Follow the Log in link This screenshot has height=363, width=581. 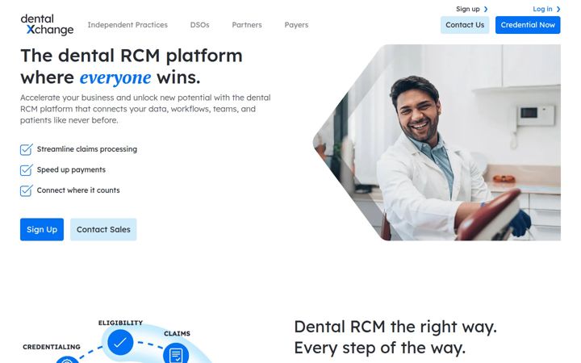point(542,9)
